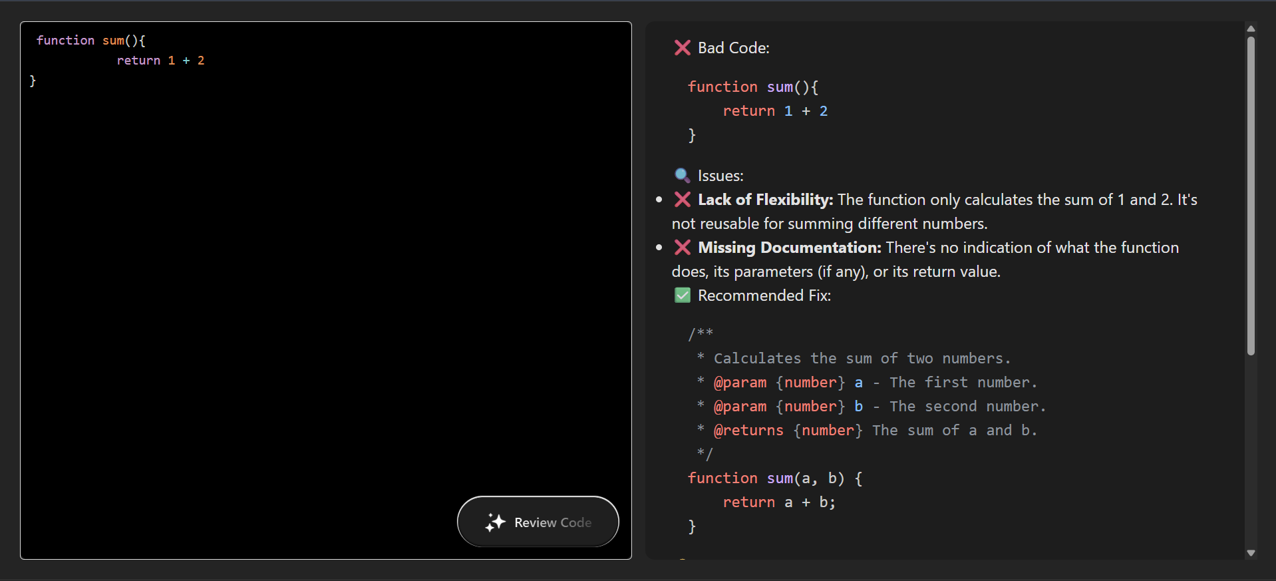Select the 'Bad Code:' heading text
The image size is (1276, 581).
[733, 48]
